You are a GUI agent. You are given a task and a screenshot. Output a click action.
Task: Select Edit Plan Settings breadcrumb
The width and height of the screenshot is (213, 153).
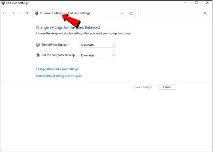pyautogui.click(x=79, y=13)
